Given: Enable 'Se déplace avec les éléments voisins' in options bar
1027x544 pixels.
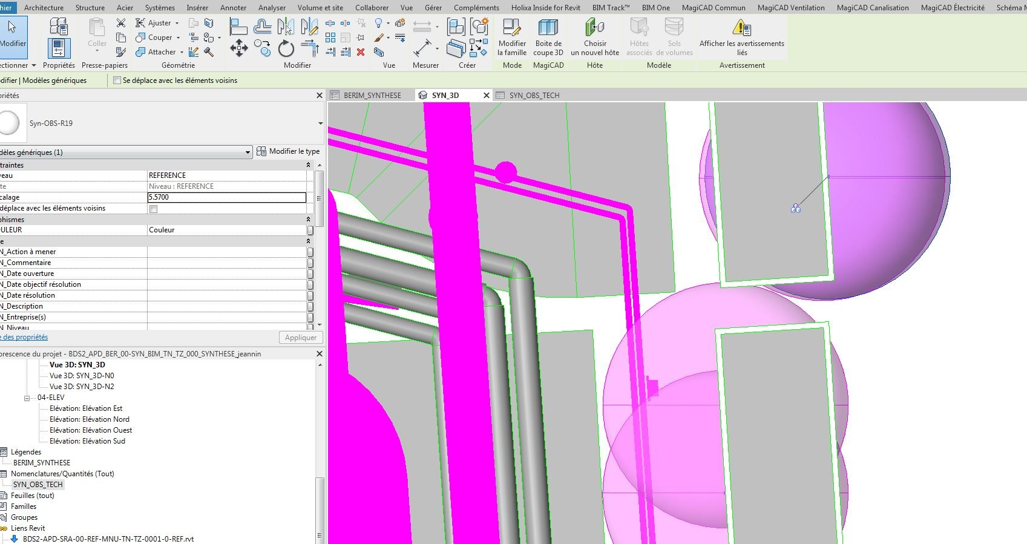Looking at the screenshot, I should pyautogui.click(x=117, y=80).
